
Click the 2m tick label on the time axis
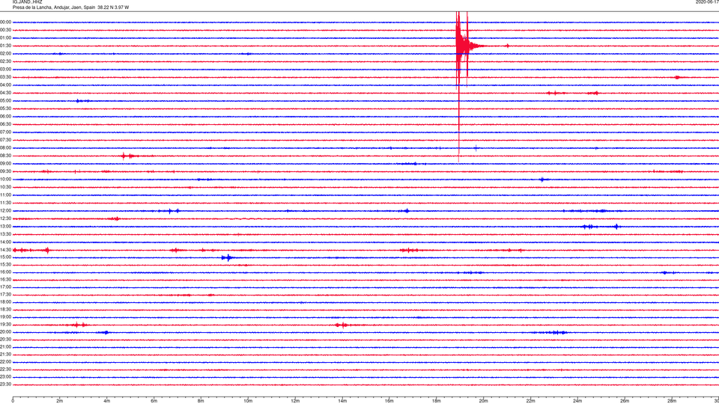point(60,401)
